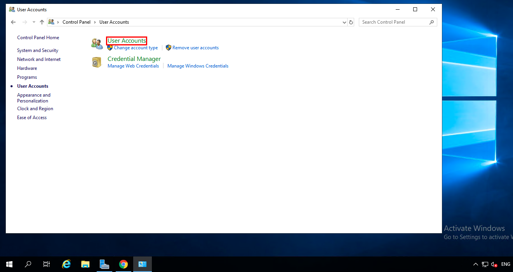Open the recent locations dropdown arrow

pyautogui.click(x=34, y=22)
